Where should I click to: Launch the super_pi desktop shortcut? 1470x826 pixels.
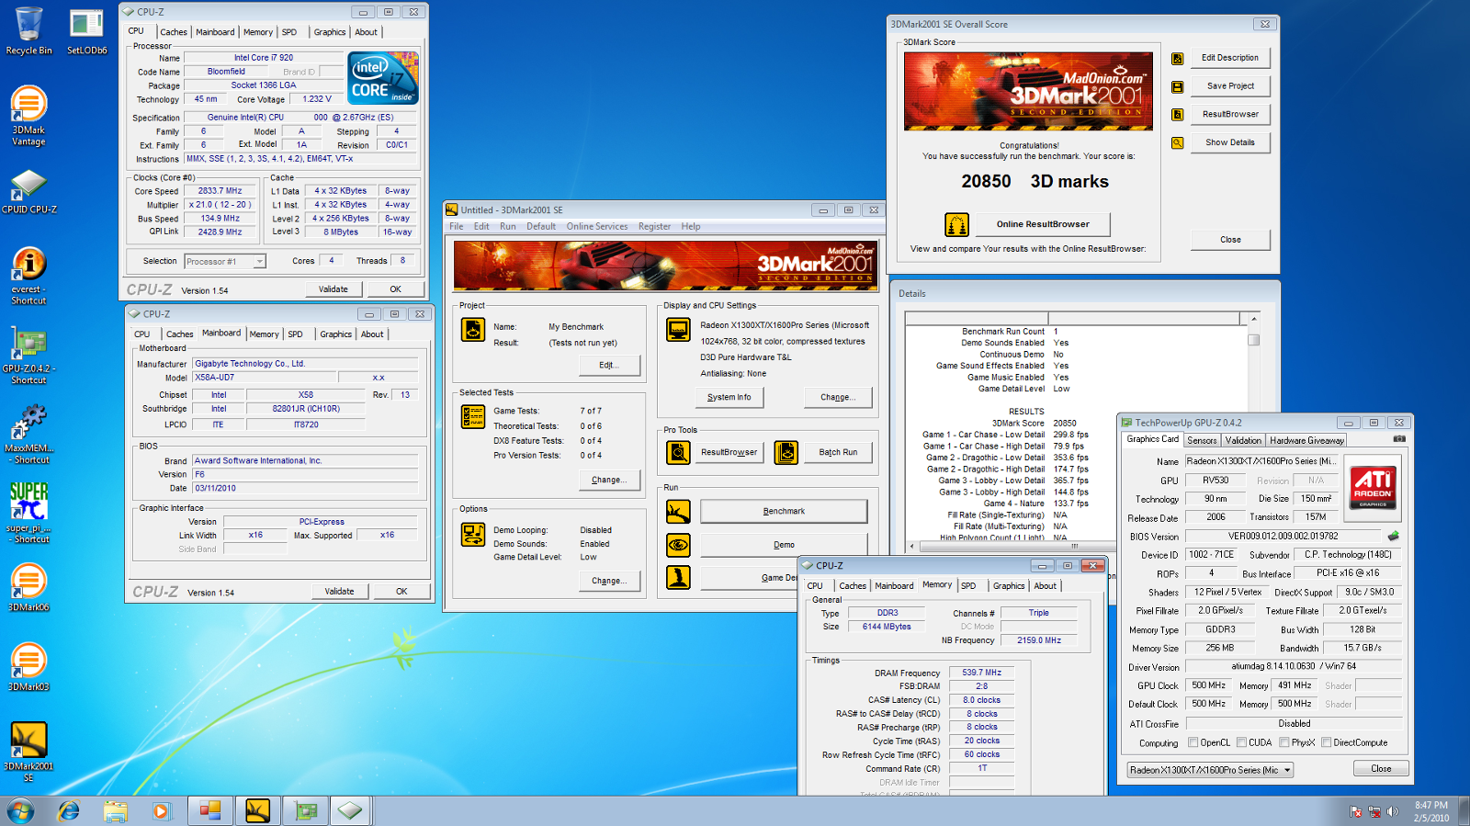pos(28,514)
